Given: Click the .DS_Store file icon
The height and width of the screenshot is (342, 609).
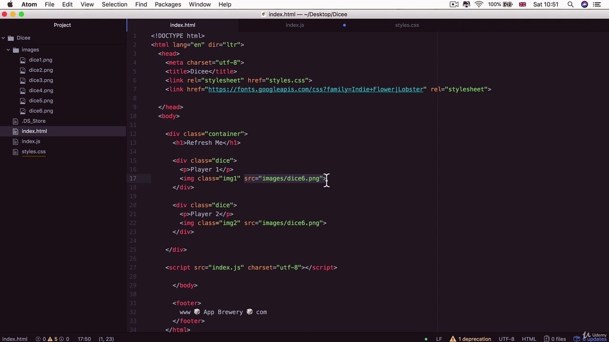Looking at the screenshot, I should tap(16, 121).
